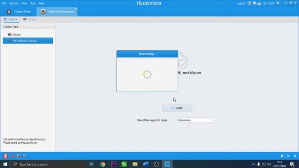
Task: Open the Windows Start menu
Action: 5,164
